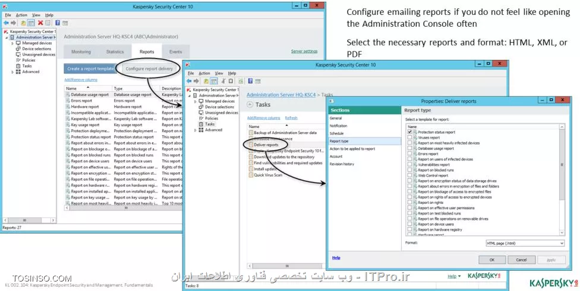Click the Managed devices icon in the Tasks console tree
This screenshot has height=291, width=580.
pyautogui.click(x=201, y=101)
